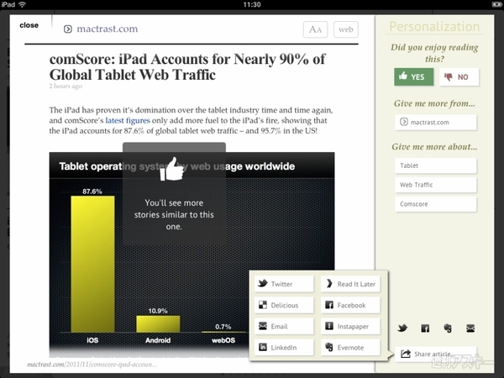The width and height of the screenshot is (504, 378).
Task: Choose Delicious in share popup
Action: (x=284, y=305)
